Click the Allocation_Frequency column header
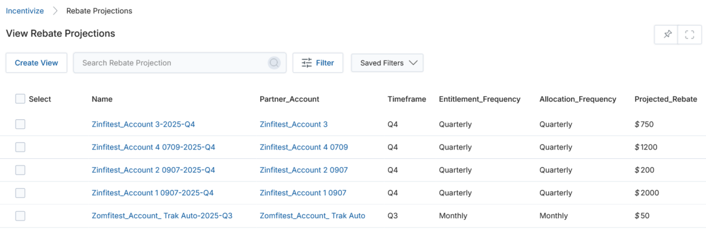This screenshot has width=706, height=232. [x=578, y=99]
